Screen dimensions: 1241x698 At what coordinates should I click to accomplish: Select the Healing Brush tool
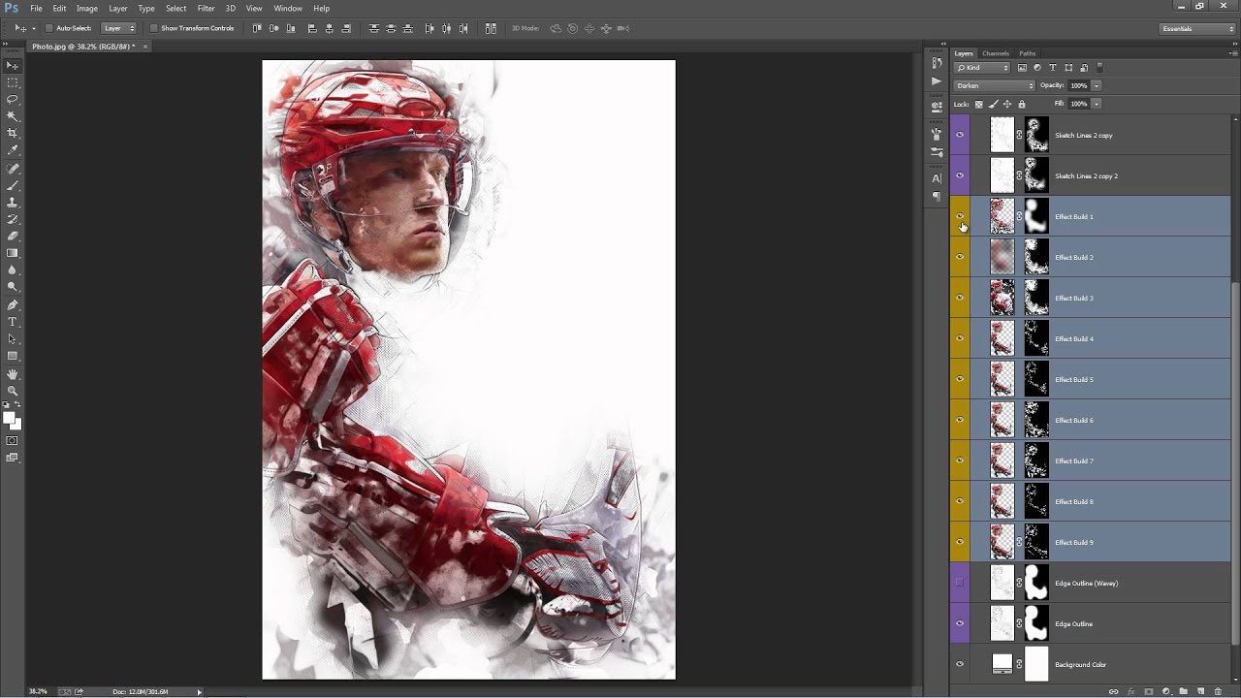click(13, 169)
